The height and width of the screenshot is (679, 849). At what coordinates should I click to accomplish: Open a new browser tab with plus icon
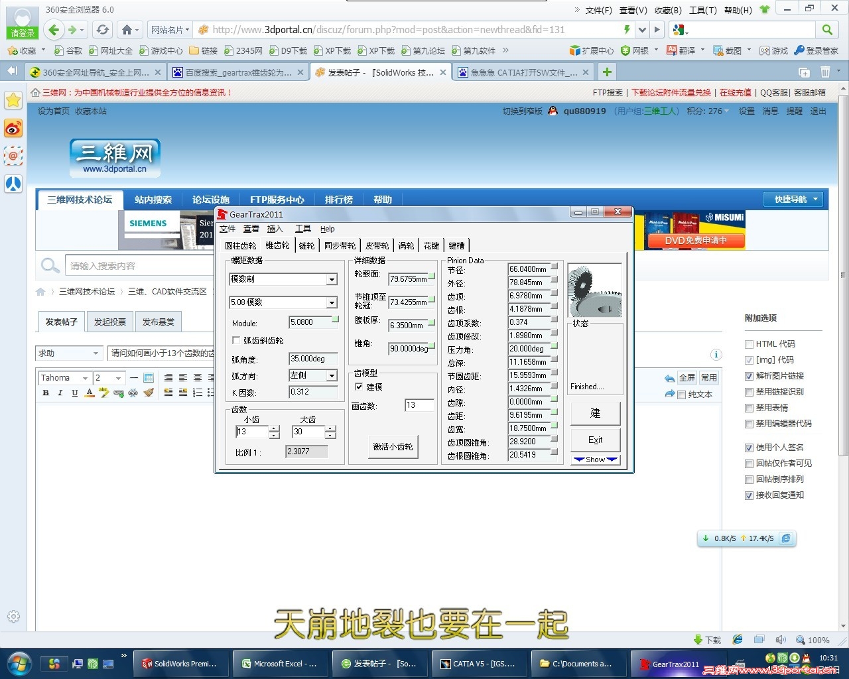coord(607,72)
